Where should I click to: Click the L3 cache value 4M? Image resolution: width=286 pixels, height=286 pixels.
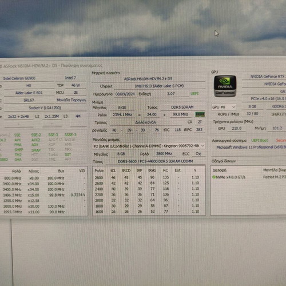(78, 116)
